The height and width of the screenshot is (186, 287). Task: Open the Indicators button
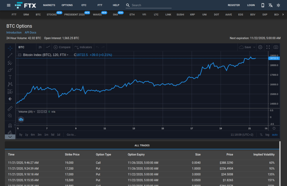coord(83,47)
